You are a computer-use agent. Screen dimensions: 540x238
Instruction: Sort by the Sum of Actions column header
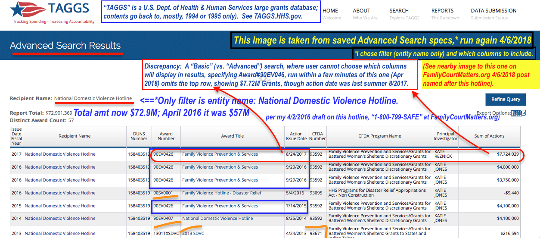[x=489, y=136]
